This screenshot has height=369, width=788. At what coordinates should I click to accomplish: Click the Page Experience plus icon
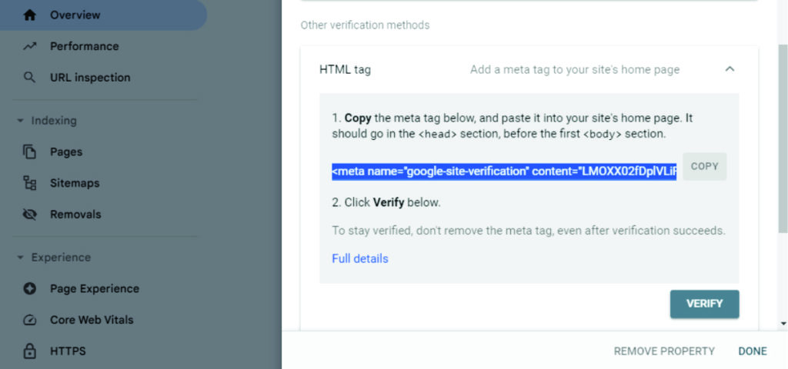[30, 289]
